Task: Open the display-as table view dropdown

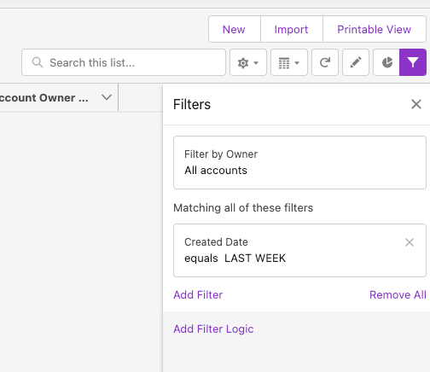Action: click(x=289, y=62)
